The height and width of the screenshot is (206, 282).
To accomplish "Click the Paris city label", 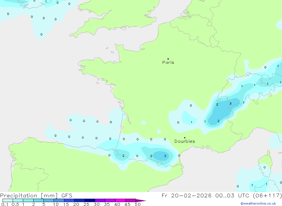I will tap(168, 62).
